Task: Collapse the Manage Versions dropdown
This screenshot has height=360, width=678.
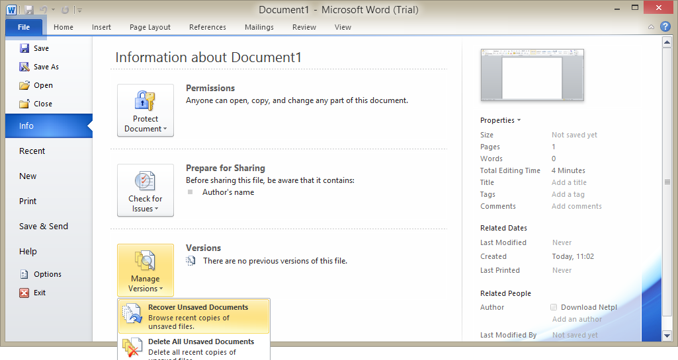Action: (x=146, y=270)
